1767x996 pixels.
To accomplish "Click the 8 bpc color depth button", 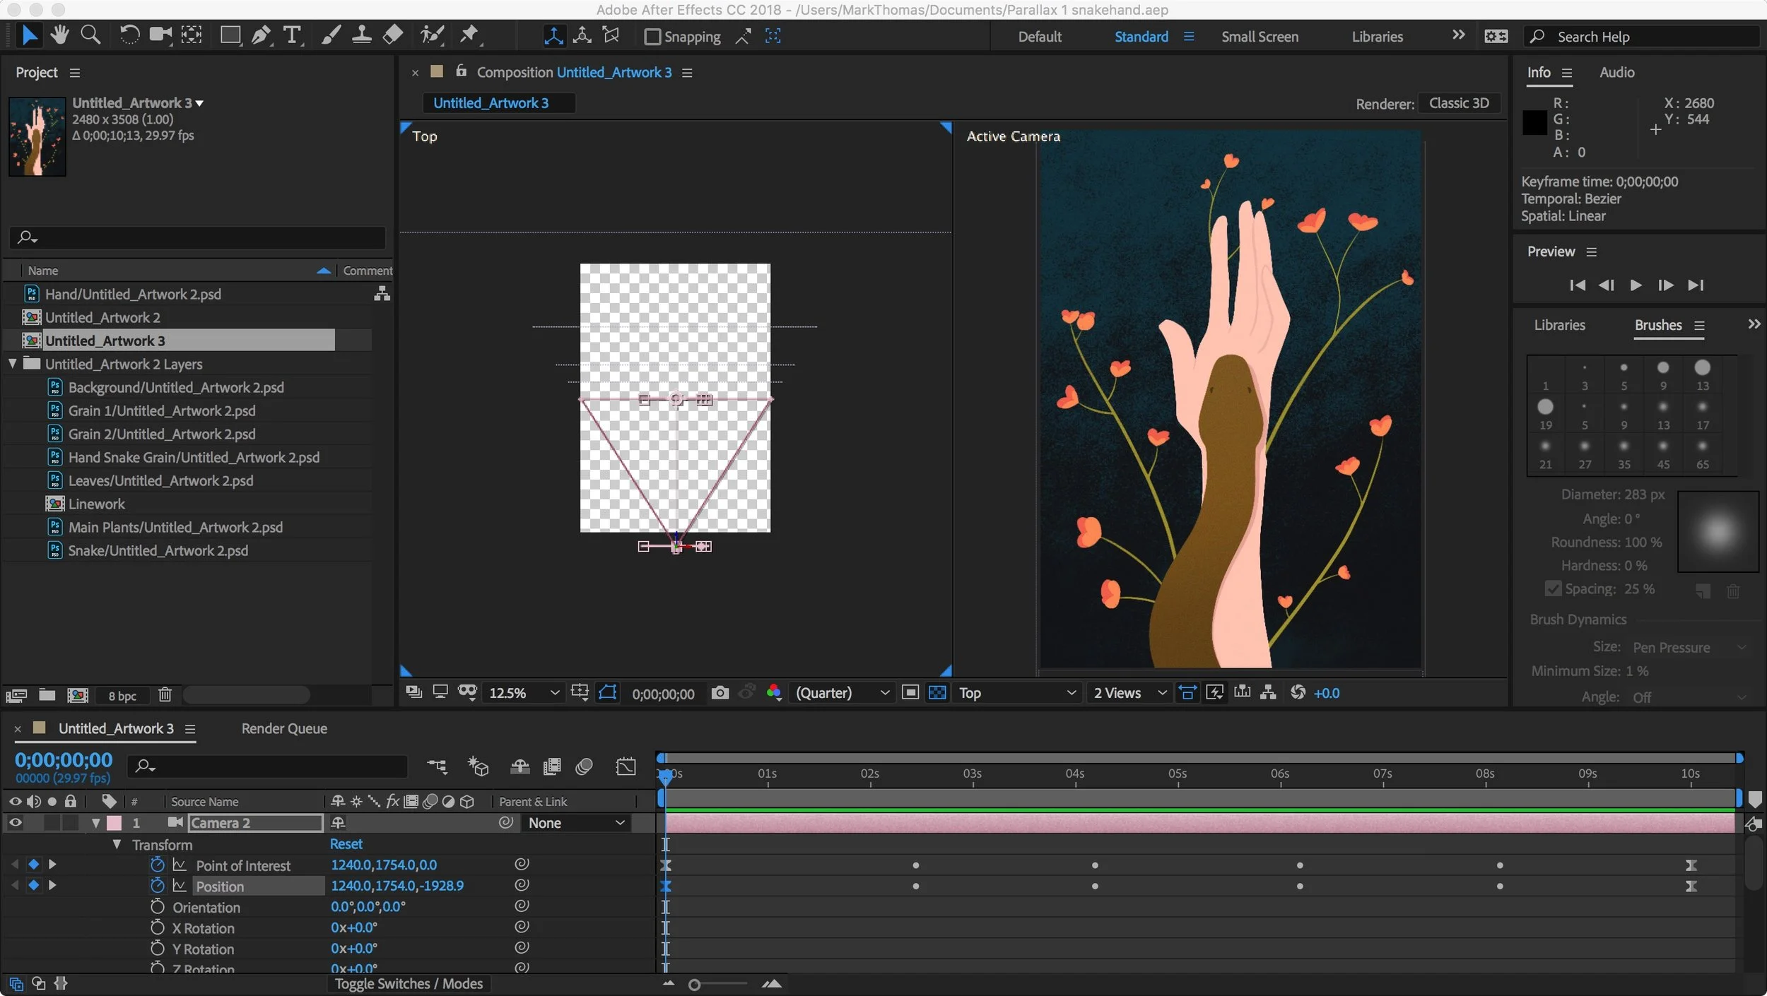I will [122, 696].
